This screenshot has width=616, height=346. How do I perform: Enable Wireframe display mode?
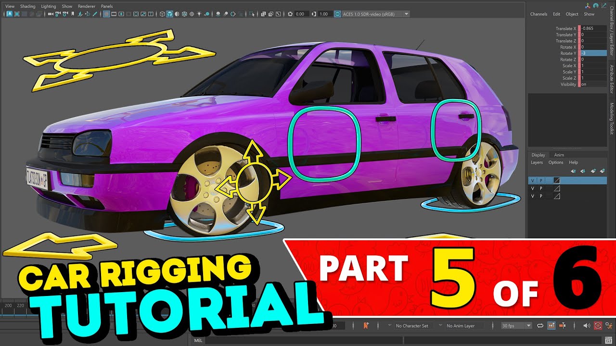pyautogui.click(x=162, y=14)
